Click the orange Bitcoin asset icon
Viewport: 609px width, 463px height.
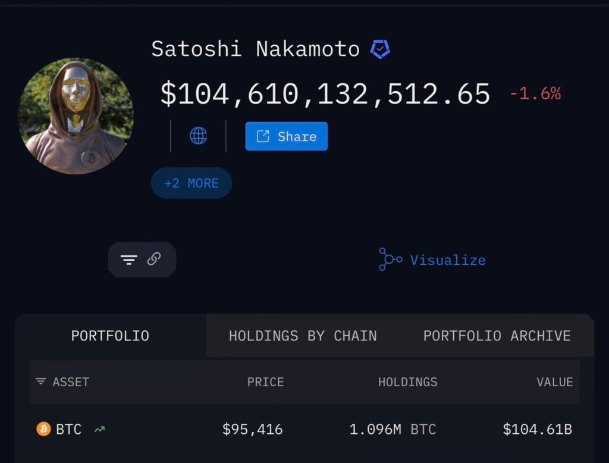43,429
